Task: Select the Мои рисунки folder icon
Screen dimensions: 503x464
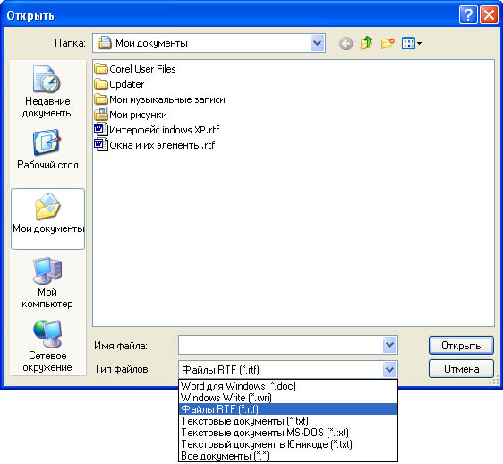Action: pos(101,115)
